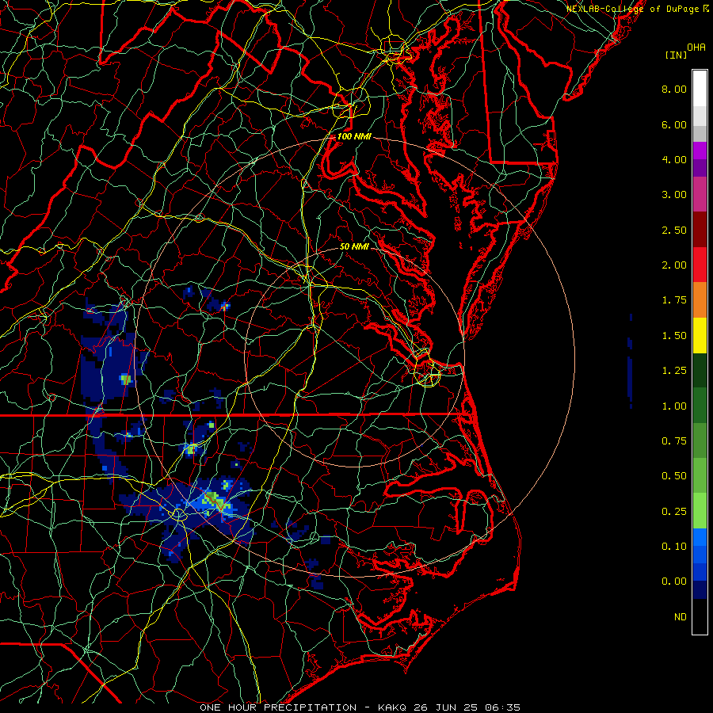Click the 100 NMI range ring label
713x713 pixels.
point(354,136)
